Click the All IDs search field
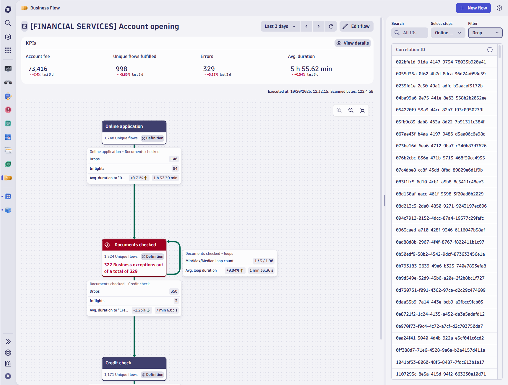This screenshot has height=385, width=508. coord(410,33)
